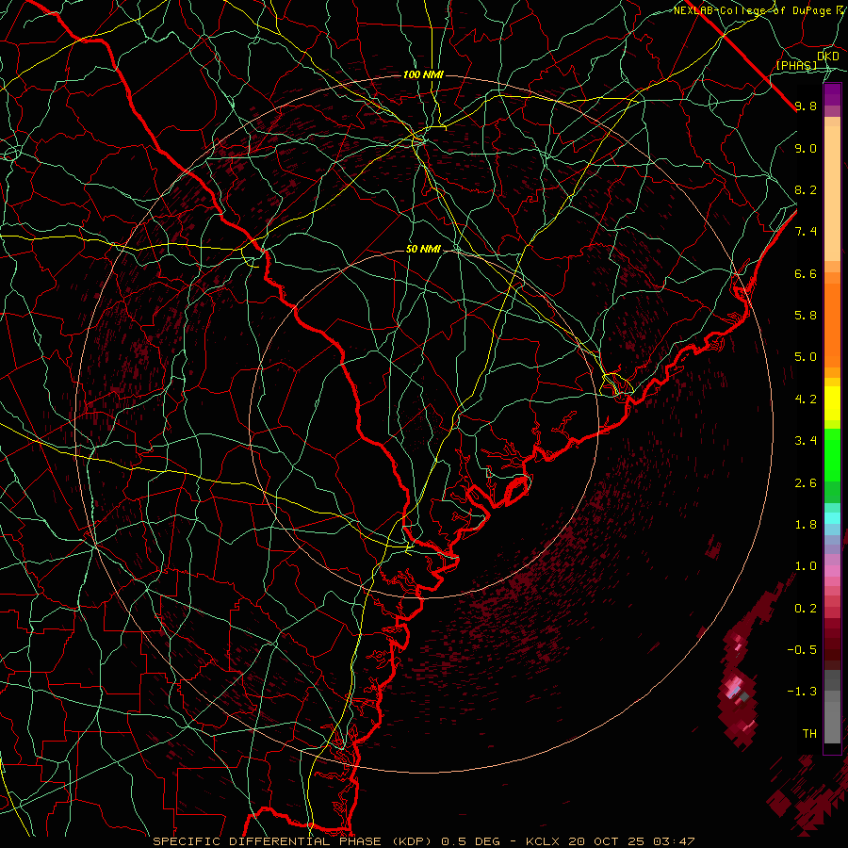Pick the yellow swatch on the color bar
The height and width of the screenshot is (848, 848).
(832, 403)
